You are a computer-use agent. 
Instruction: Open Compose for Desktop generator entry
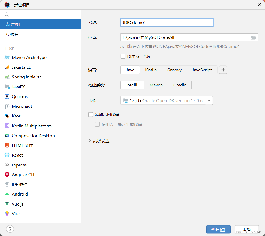[41, 136]
